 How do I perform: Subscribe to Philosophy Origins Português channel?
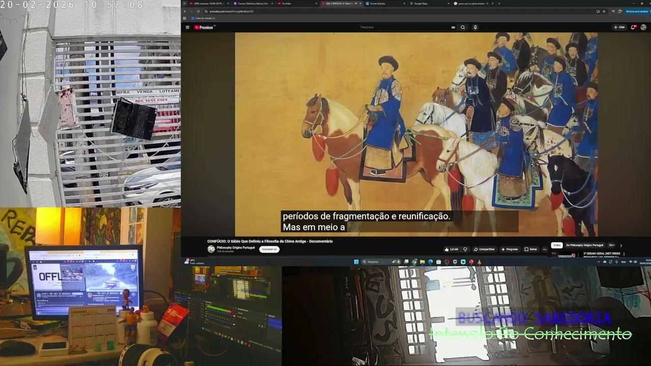click(x=269, y=249)
